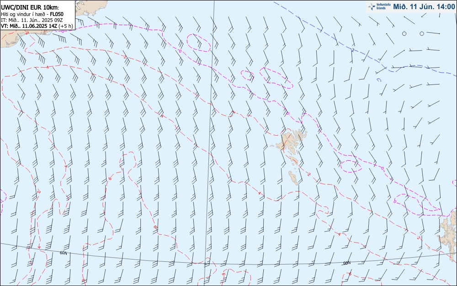
Task: Click the right calm-wind circle symbol
Action: click(422, 33)
